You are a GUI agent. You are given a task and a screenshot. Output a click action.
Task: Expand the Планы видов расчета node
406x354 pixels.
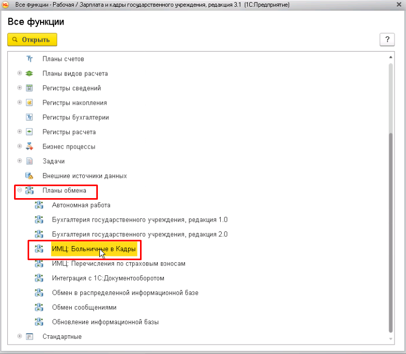tap(20, 74)
